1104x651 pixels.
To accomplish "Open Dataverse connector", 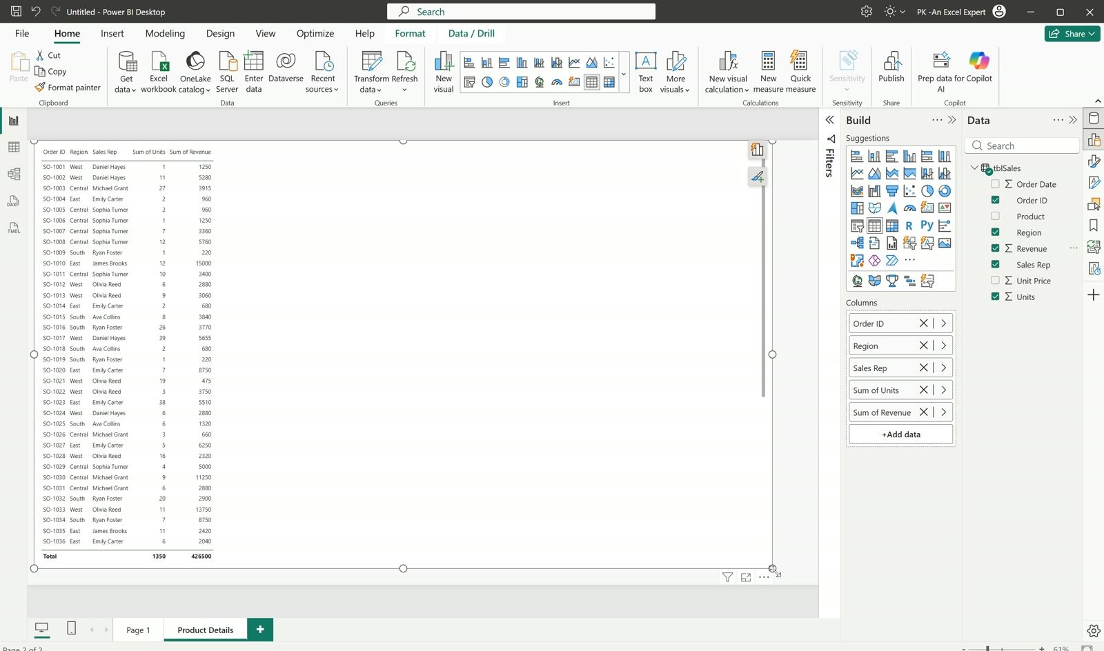I will coord(286,67).
